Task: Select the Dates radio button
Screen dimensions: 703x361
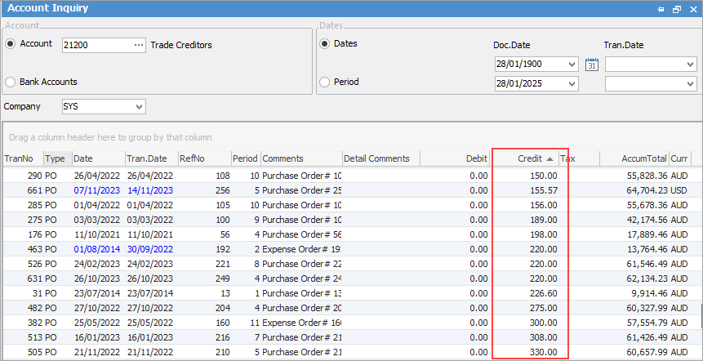Action: click(x=326, y=43)
